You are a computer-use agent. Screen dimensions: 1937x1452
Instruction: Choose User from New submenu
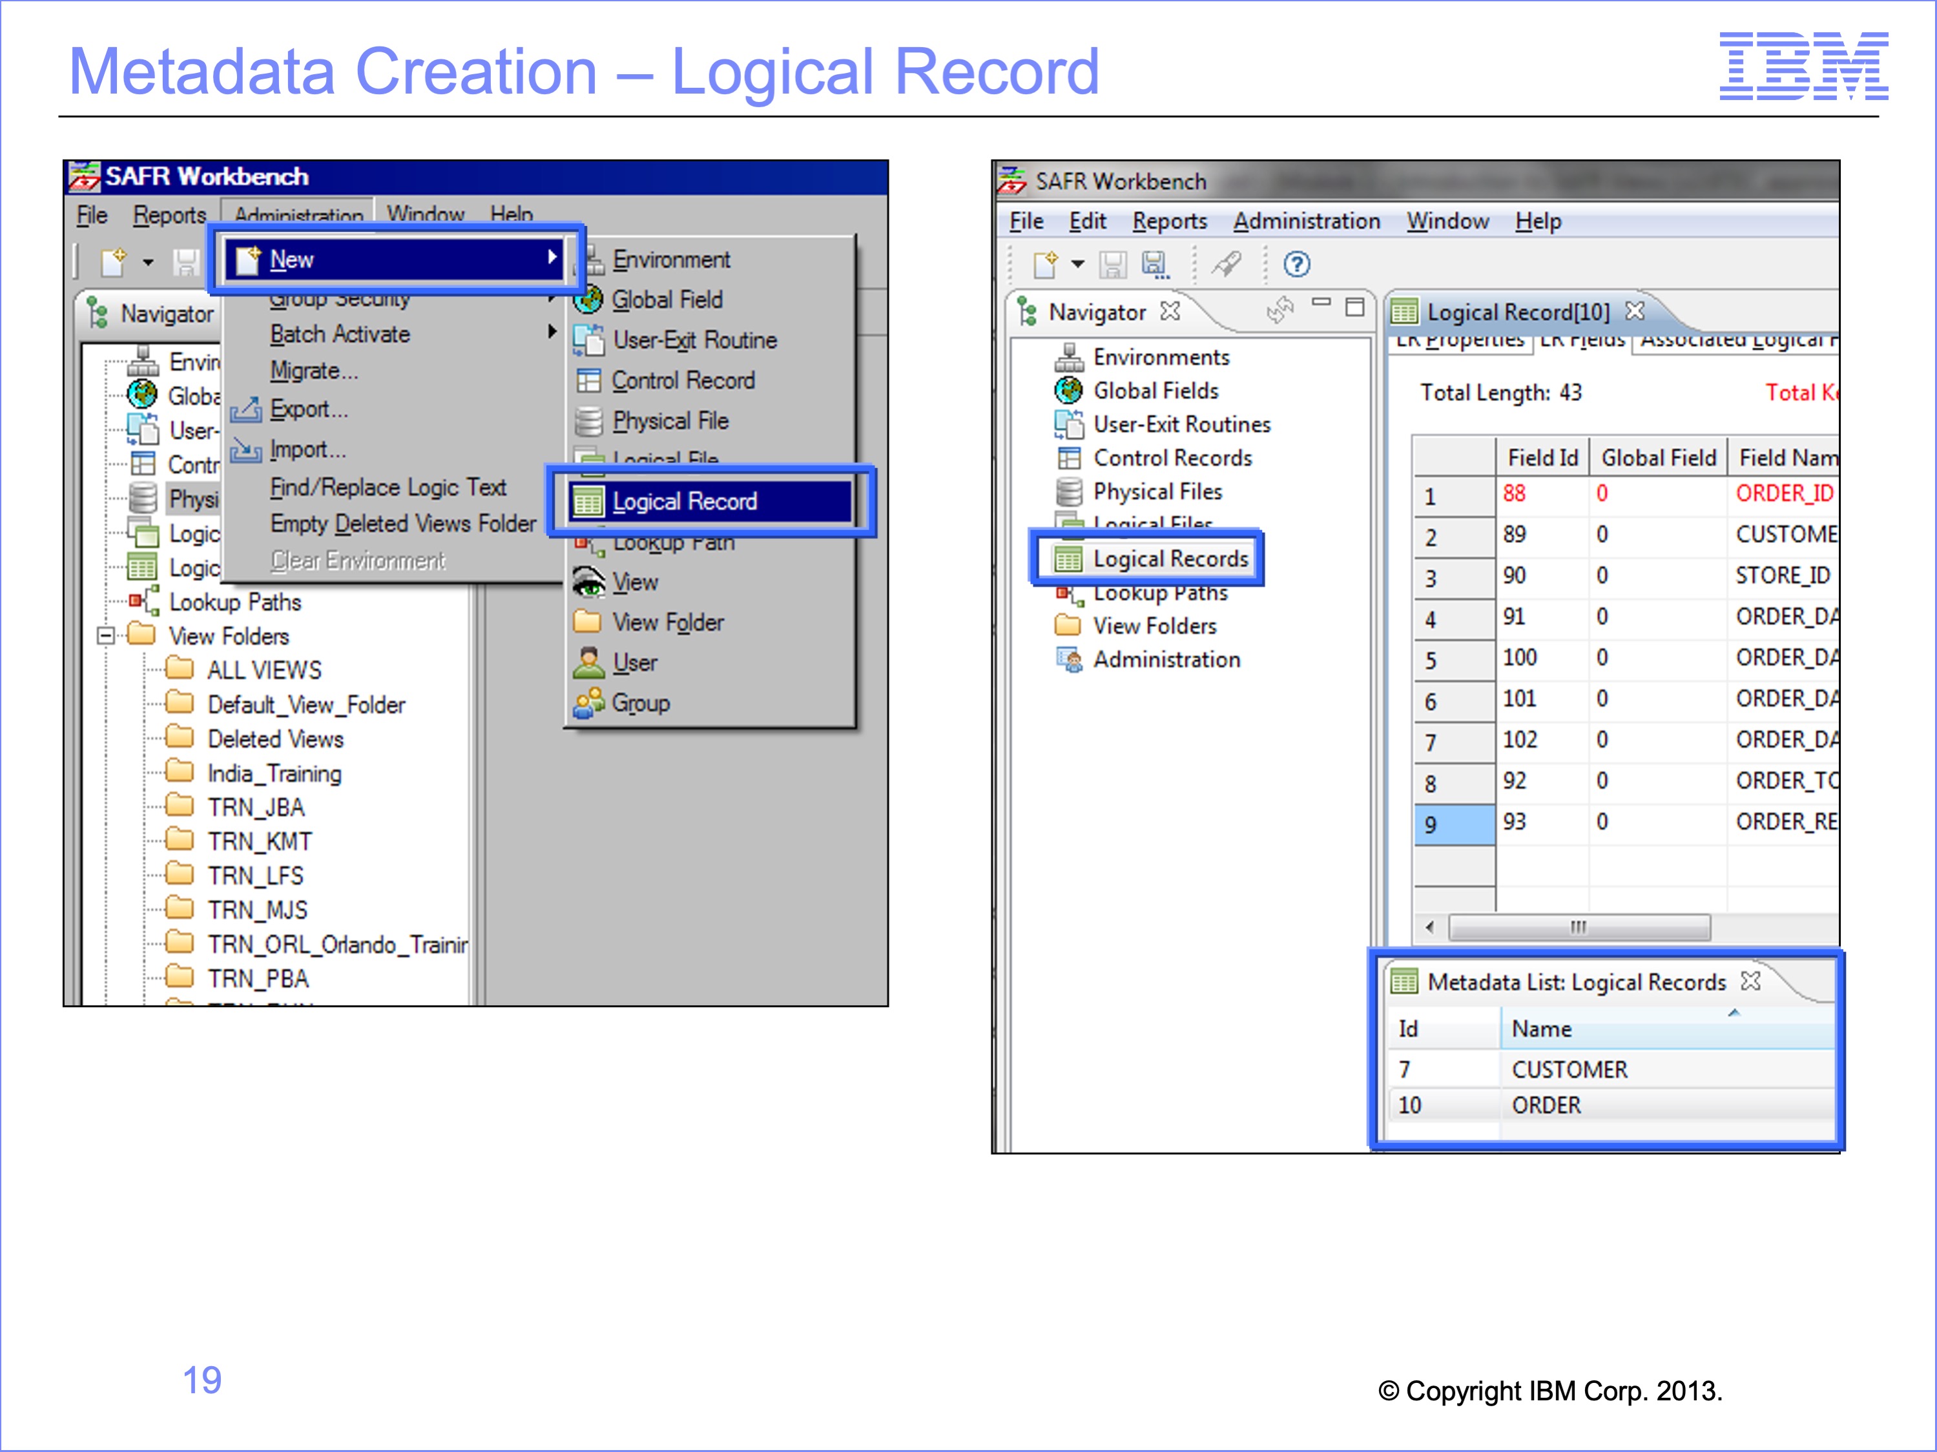pyautogui.click(x=635, y=662)
